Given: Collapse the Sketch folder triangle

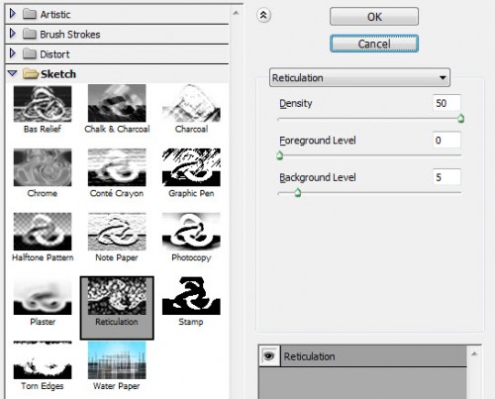Looking at the screenshot, I should point(13,73).
